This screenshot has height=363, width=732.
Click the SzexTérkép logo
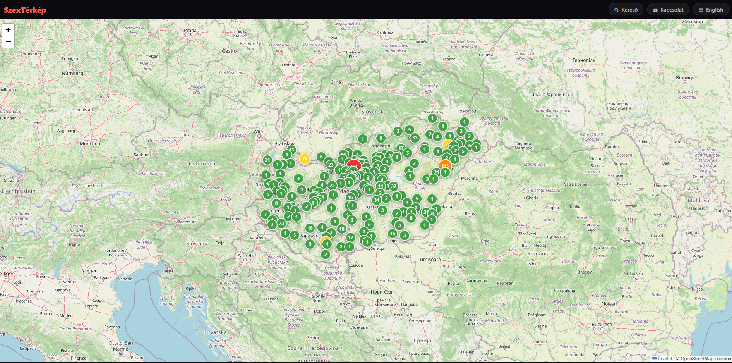(x=25, y=10)
